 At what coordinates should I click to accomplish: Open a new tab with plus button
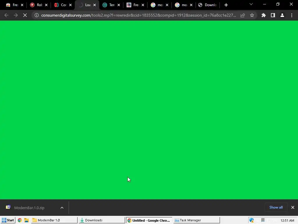coord(226,5)
